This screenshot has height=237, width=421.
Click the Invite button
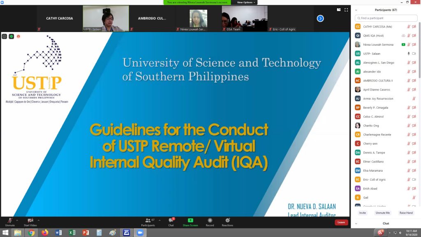pos(363,213)
